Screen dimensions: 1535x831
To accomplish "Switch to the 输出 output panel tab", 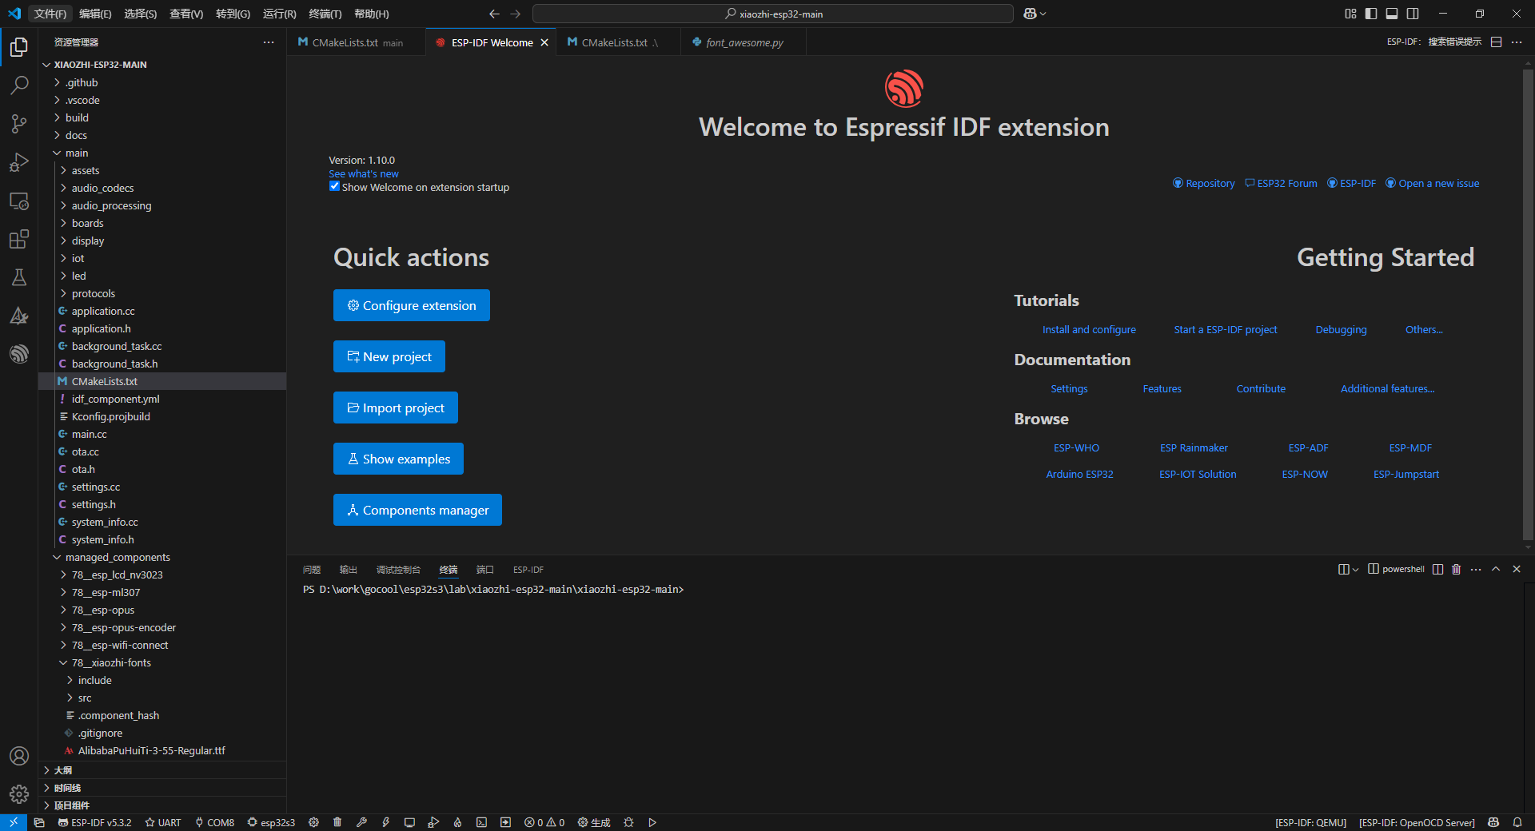I will pyautogui.click(x=348, y=570).
